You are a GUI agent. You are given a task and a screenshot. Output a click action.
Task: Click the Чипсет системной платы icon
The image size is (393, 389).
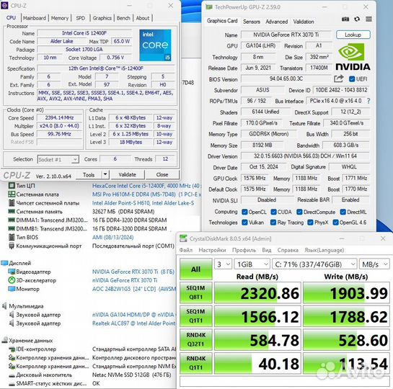coord(12,202)
